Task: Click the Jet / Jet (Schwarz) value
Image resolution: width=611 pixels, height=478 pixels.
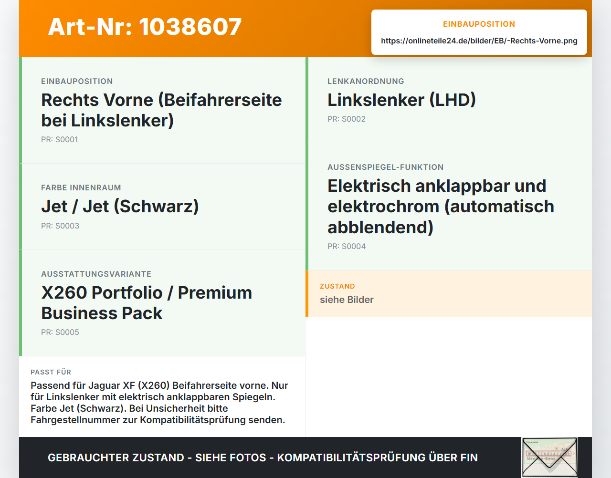Action: [x=120, y=206]
